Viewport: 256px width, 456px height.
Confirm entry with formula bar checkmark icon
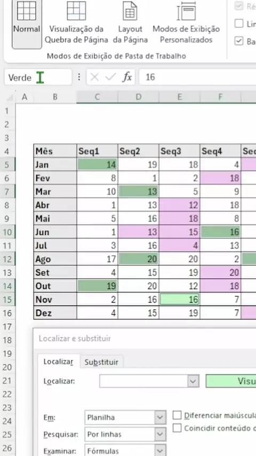110,77
